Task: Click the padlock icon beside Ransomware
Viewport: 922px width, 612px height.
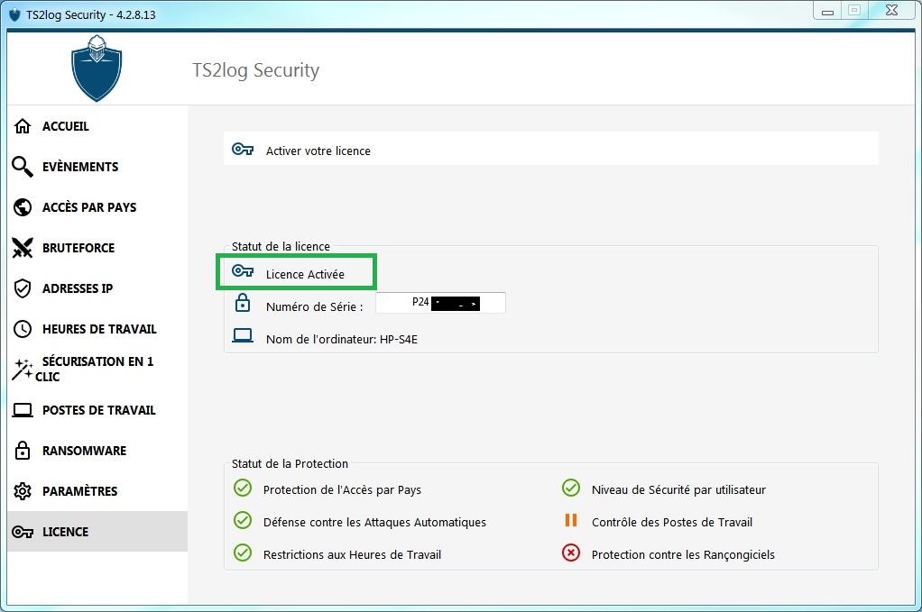Action: (x=23, y=451)
